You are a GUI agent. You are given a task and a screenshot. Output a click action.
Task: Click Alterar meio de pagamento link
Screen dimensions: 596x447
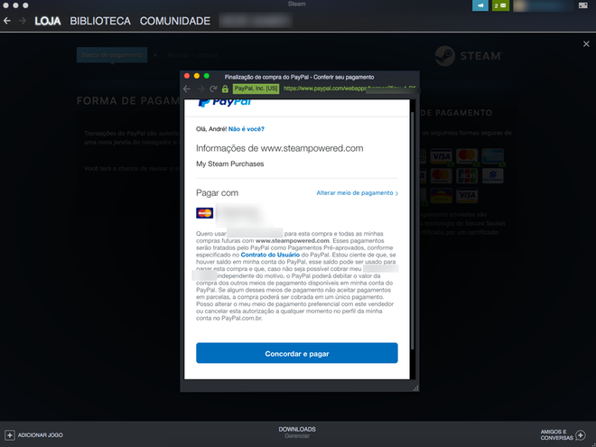click(x=358, y=193)
